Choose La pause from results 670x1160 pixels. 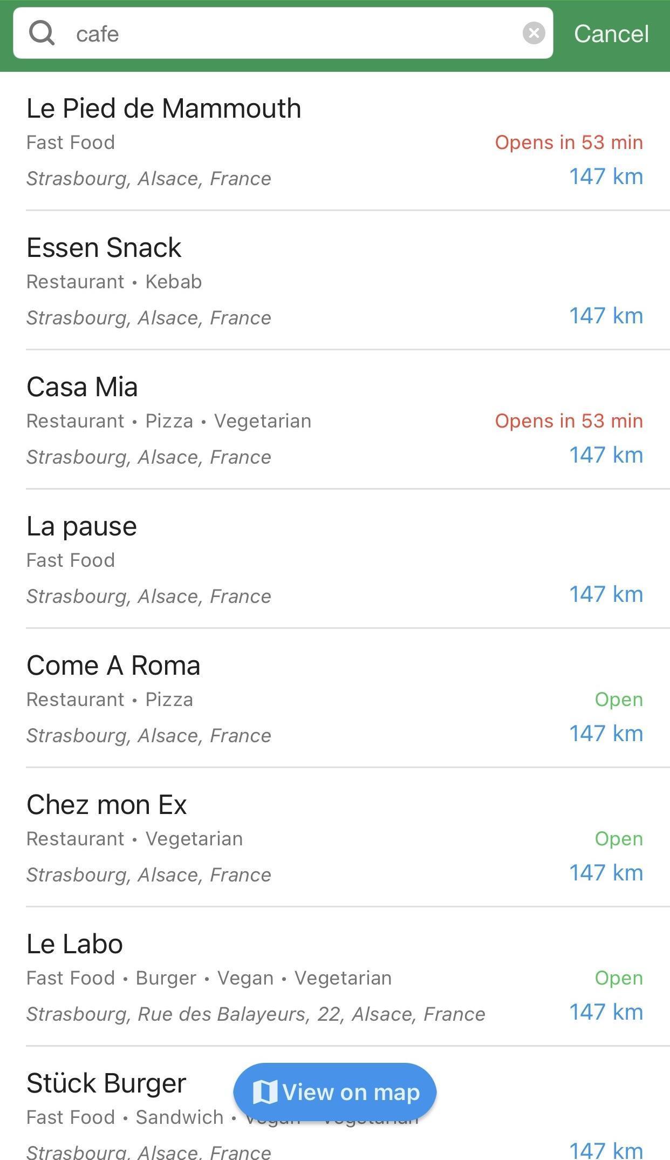pyautogui.click(x=82, y=526)
